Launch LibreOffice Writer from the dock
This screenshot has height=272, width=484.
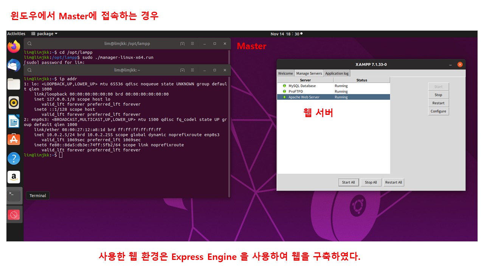pos(14,121)
